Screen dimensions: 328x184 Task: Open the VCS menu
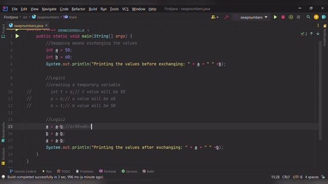(125, 9)
